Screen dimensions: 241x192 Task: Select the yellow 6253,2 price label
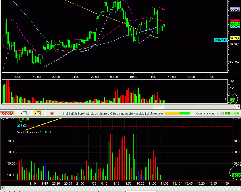[235, 38]
